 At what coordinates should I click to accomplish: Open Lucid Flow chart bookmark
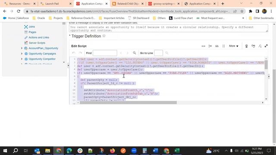point(181,18)
